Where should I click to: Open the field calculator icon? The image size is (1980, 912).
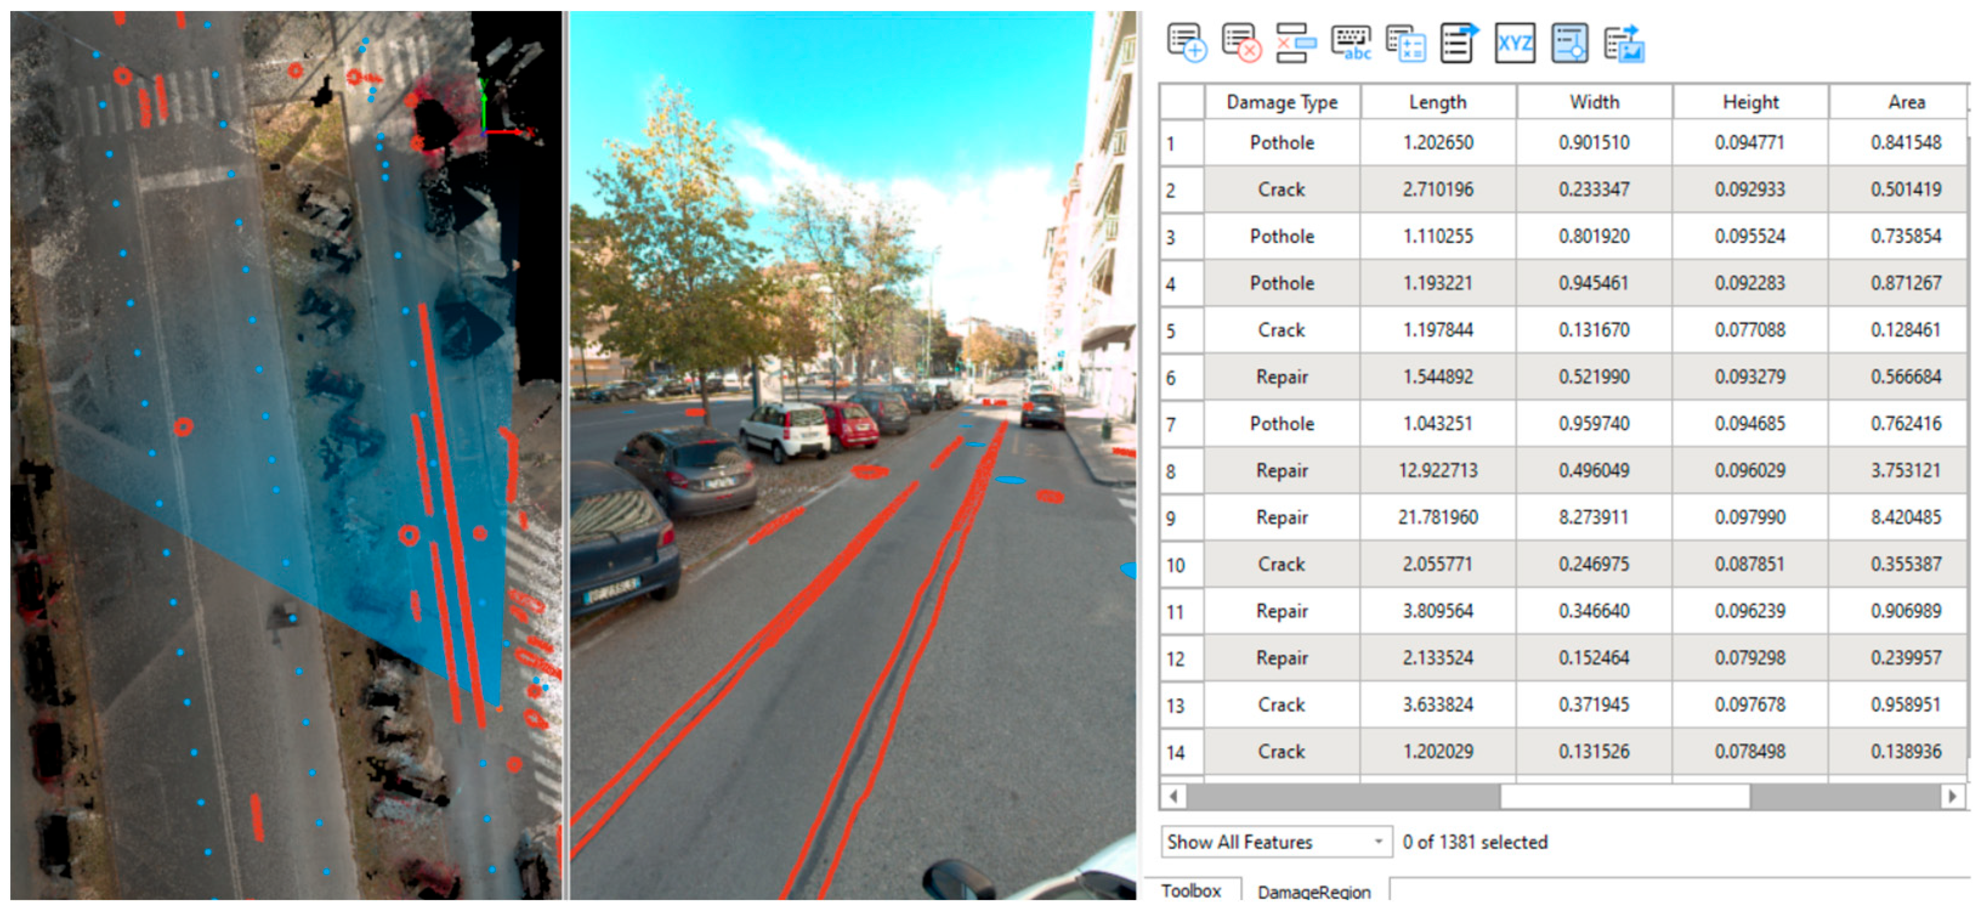pyautogui.click(x=1405, y=43)
